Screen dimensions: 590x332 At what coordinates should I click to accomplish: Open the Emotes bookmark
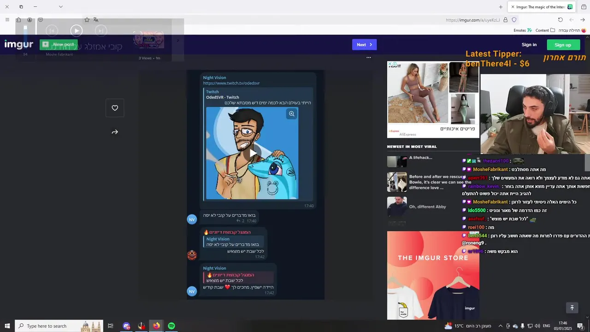[523, 30]
